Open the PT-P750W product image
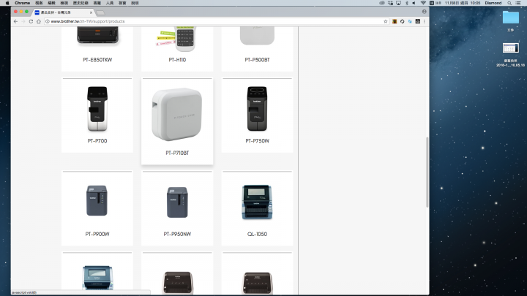The image size is (527, 296). tap(257, 108)
